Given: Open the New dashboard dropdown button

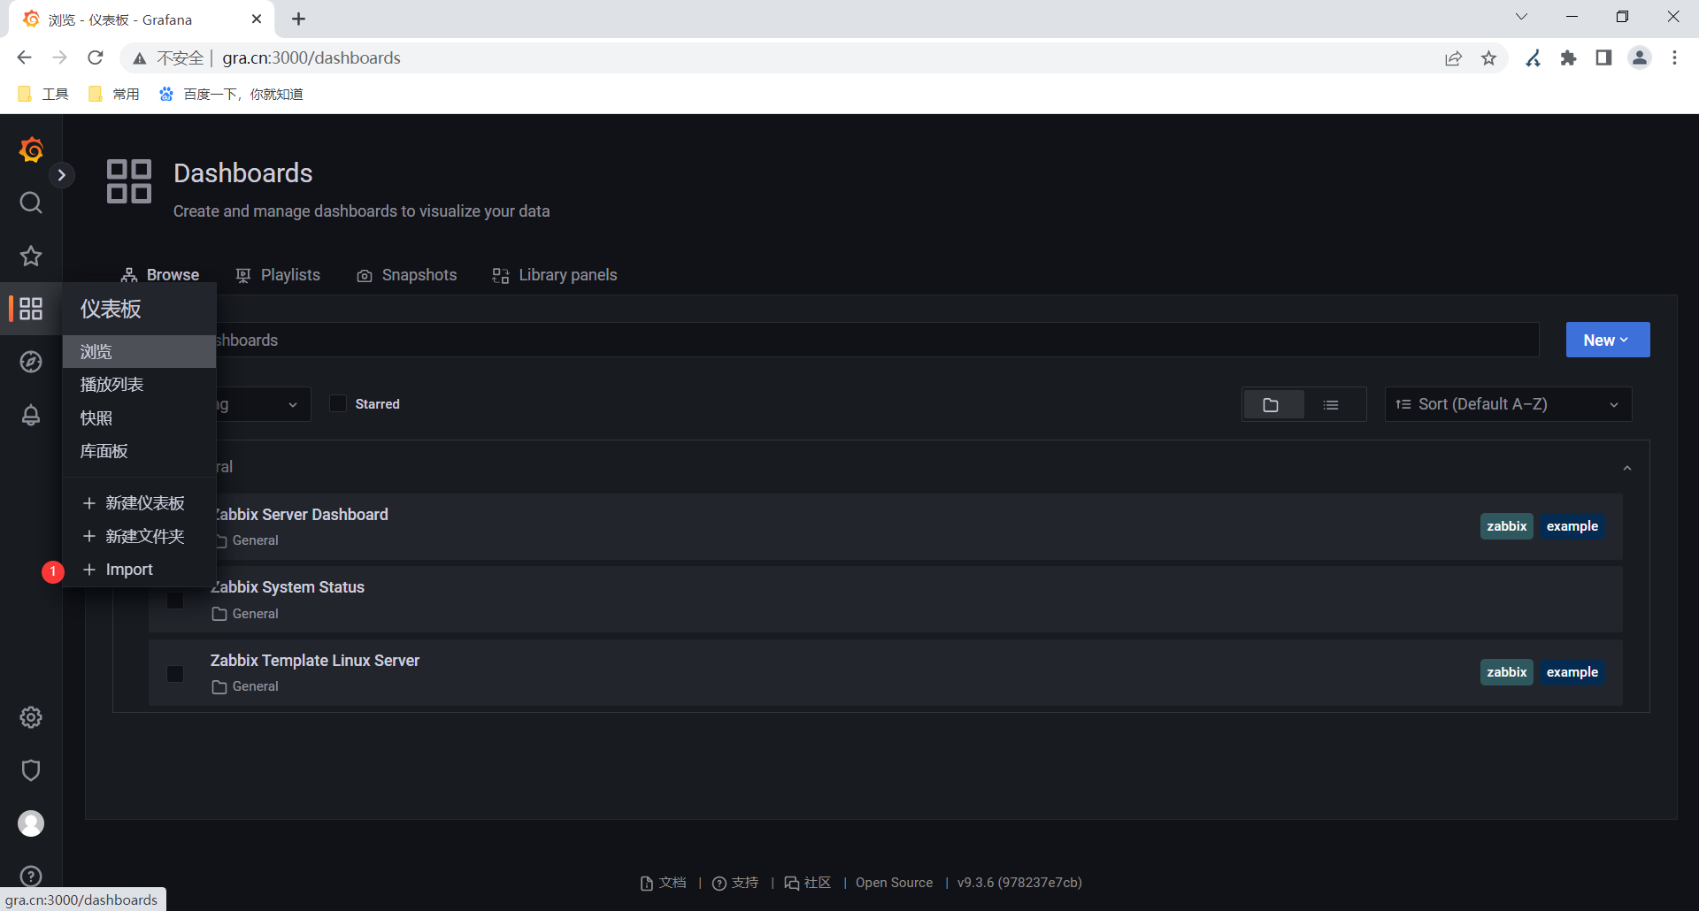Looking at the screenshot, I should (x=1608, y=340).
